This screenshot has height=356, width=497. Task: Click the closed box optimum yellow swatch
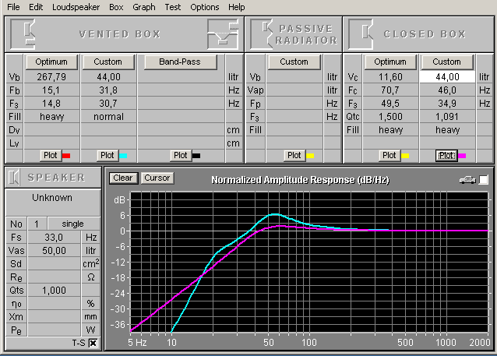pyautogui.click(x=405, y=156)
